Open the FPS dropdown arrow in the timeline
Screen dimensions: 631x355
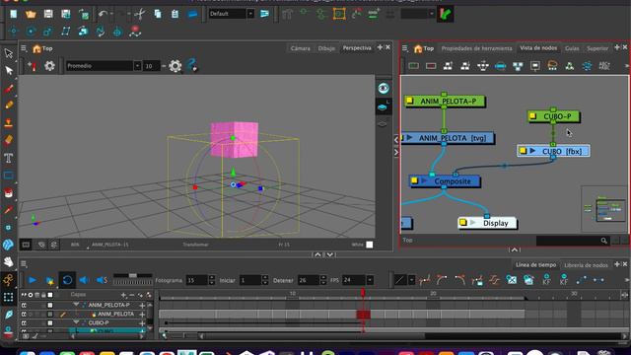pyautogui.click(x=370, y=280)
